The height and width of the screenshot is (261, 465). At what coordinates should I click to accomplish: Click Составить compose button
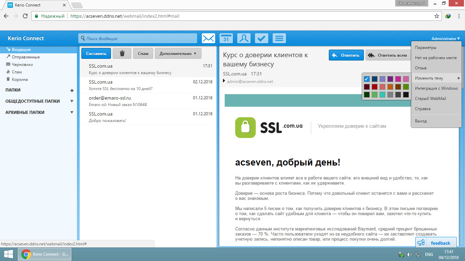click(96, 53)
